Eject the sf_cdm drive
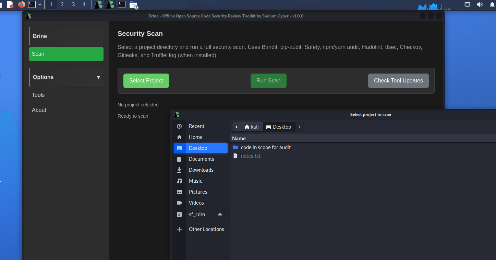Viewport: 496px width, 260px height. tap(220, 214)
